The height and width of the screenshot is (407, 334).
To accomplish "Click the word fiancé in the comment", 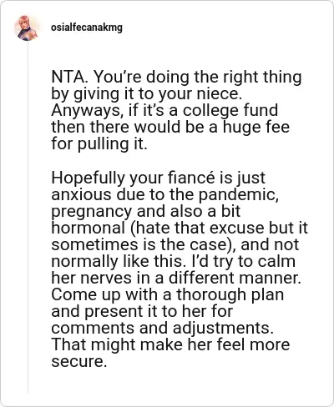I will point(191,178).
